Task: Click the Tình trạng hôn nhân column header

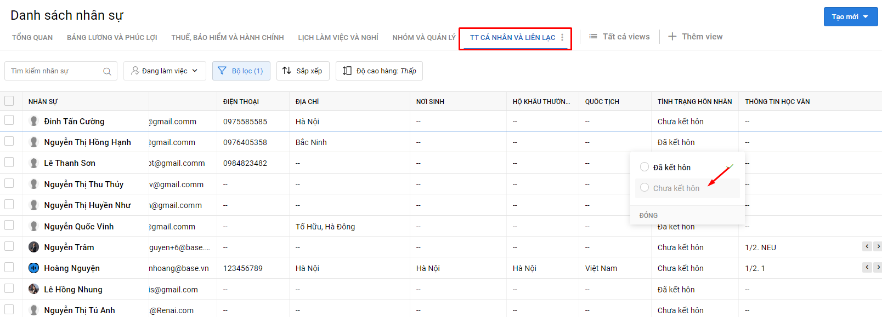Action: [x=694, y=101]
